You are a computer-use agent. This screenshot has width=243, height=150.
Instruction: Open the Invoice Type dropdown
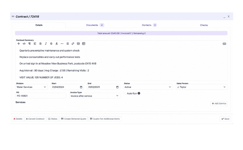coord(95,96)
